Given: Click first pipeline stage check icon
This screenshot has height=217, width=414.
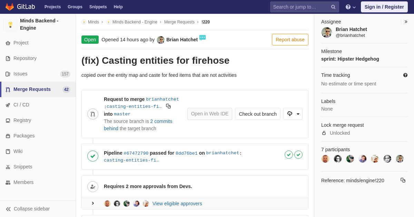Looking at the screenshot, I should point(289,155).
